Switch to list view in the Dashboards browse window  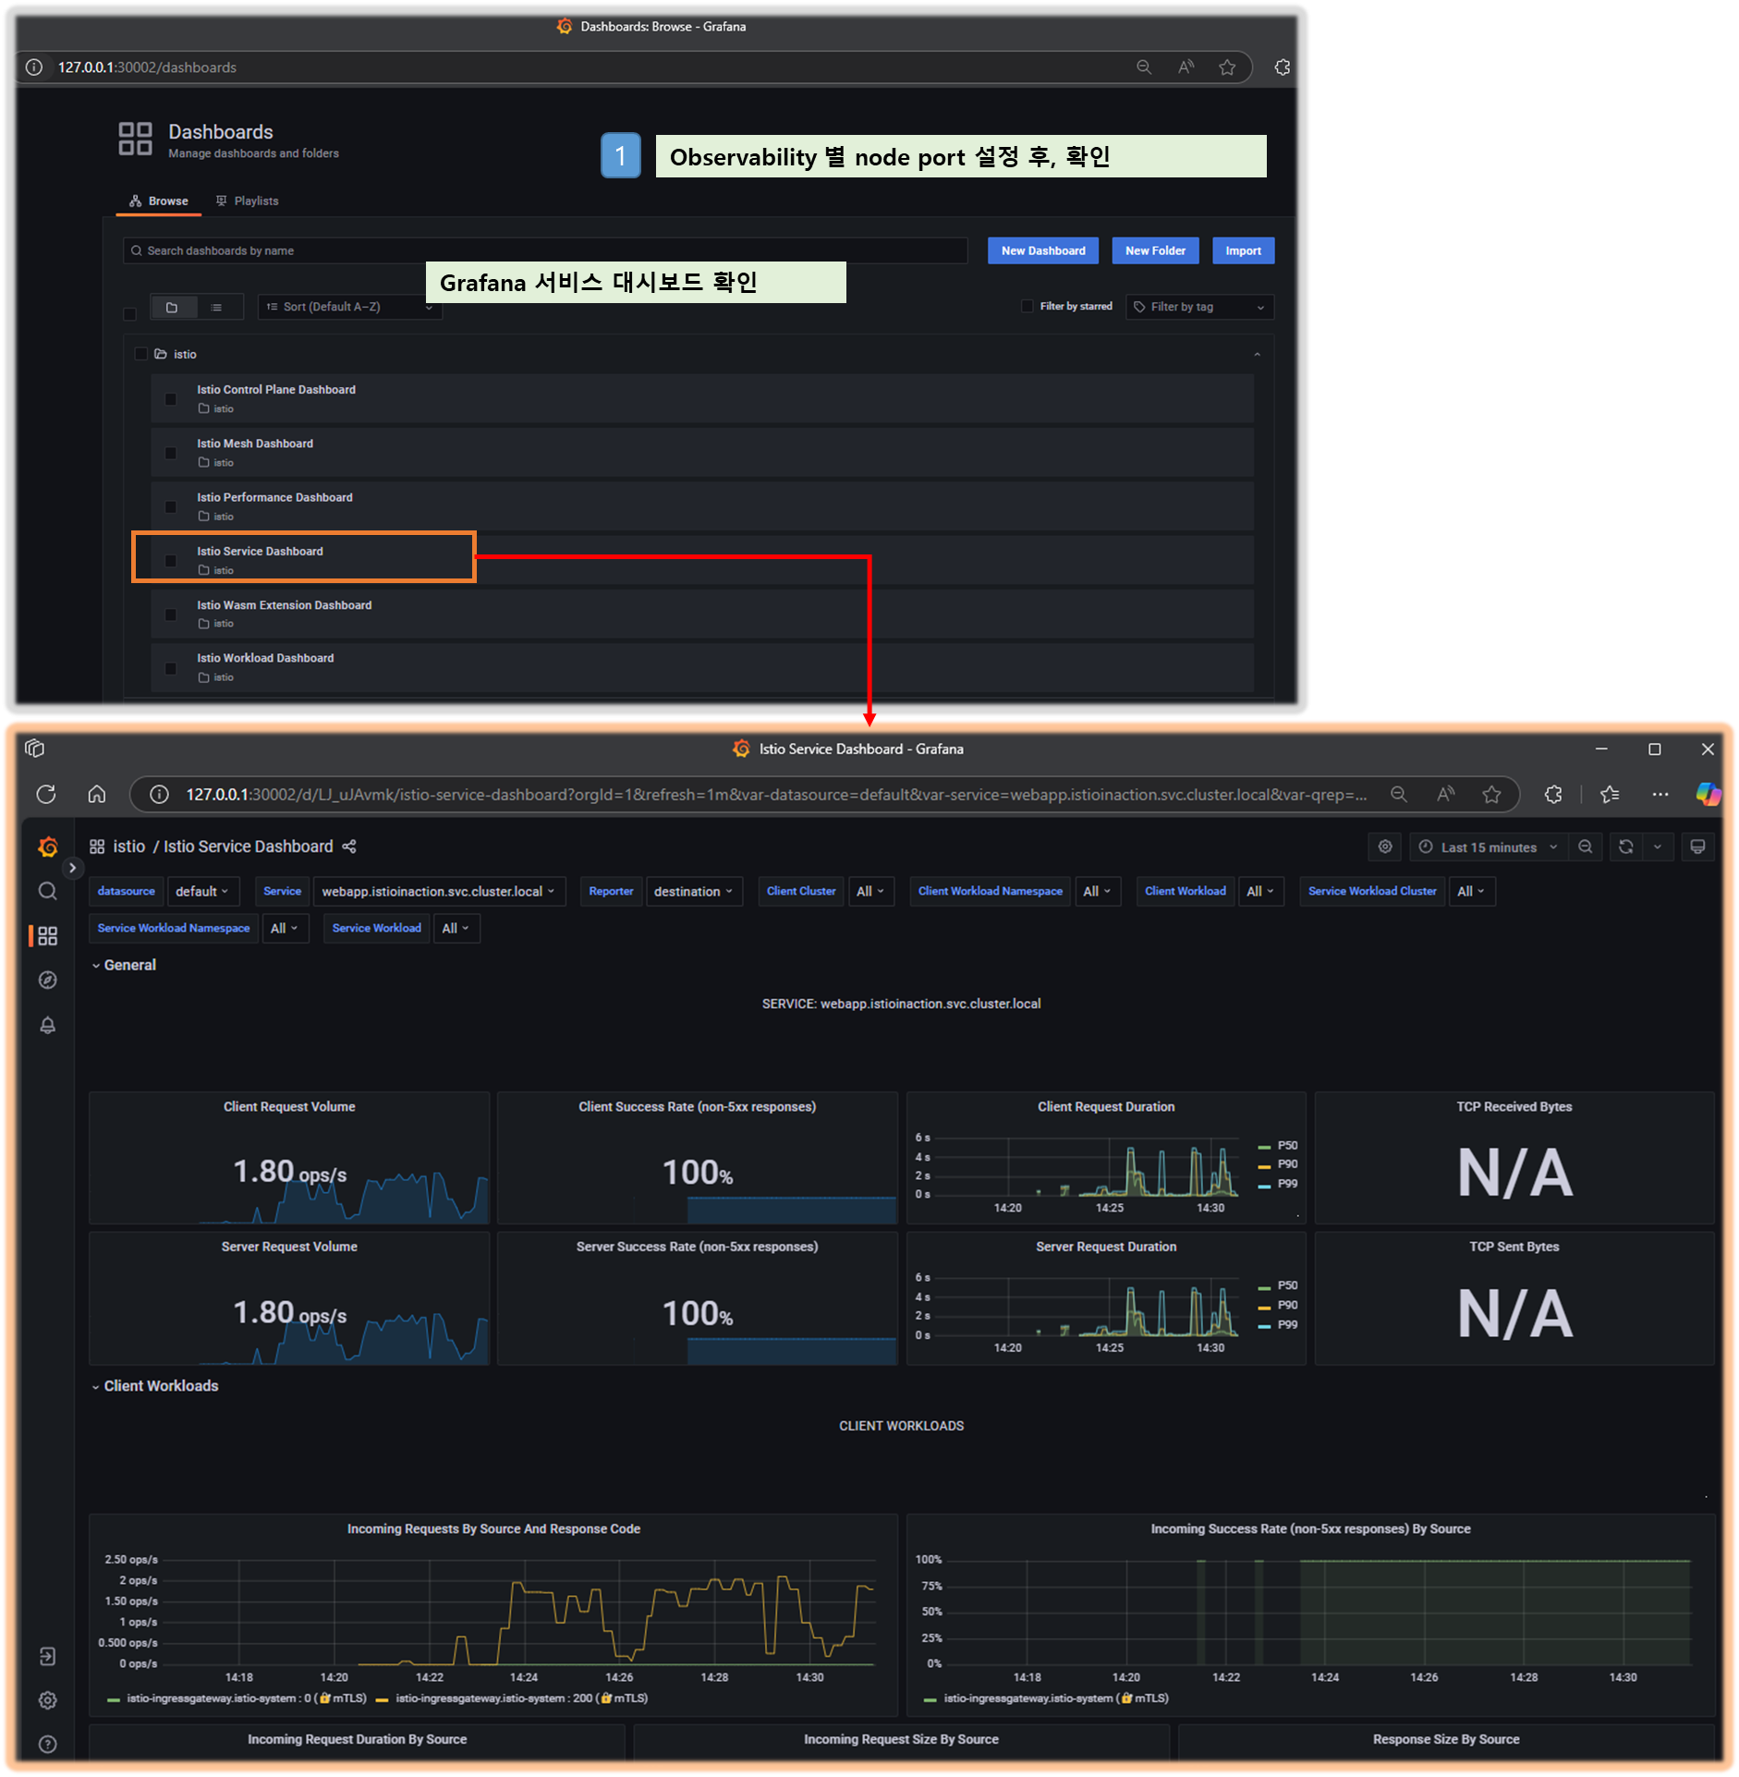216,307
